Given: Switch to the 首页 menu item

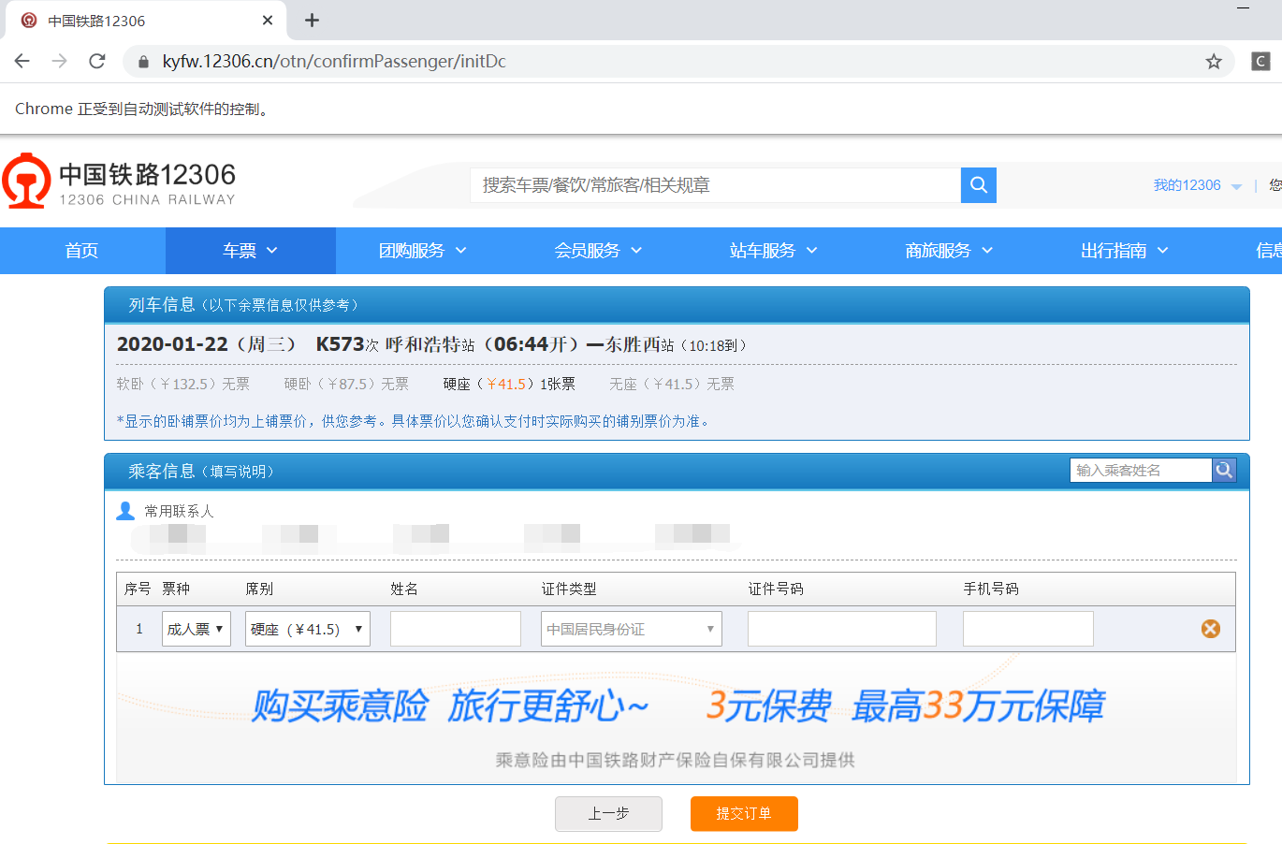Looking at the screenshot, I should coord(81,250).
